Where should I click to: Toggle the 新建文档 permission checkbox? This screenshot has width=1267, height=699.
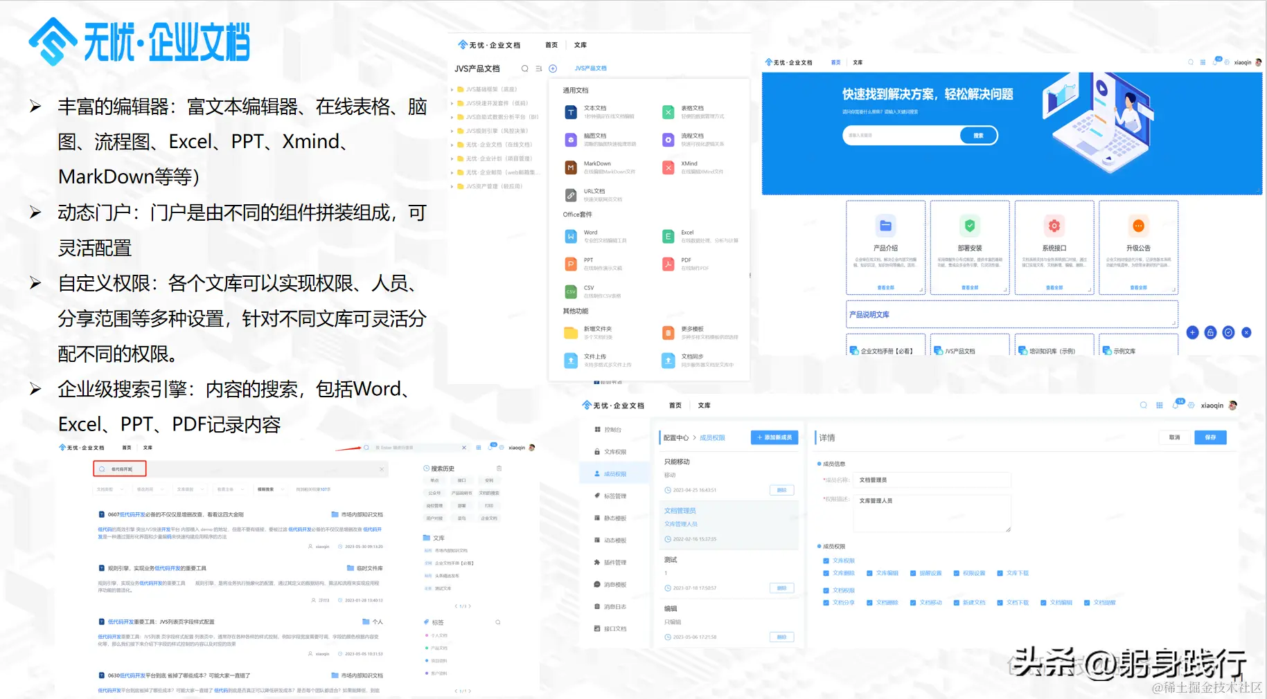click(x=957, y=603)
